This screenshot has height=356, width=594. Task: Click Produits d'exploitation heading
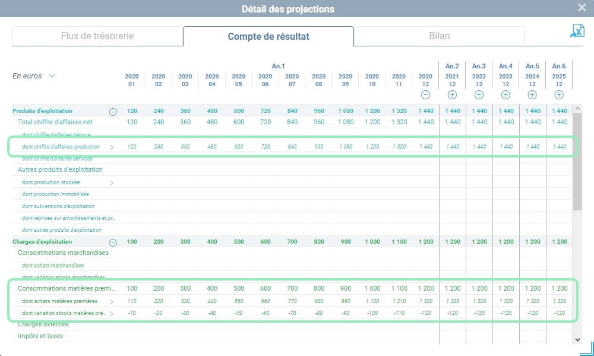[x=42, y=111]
